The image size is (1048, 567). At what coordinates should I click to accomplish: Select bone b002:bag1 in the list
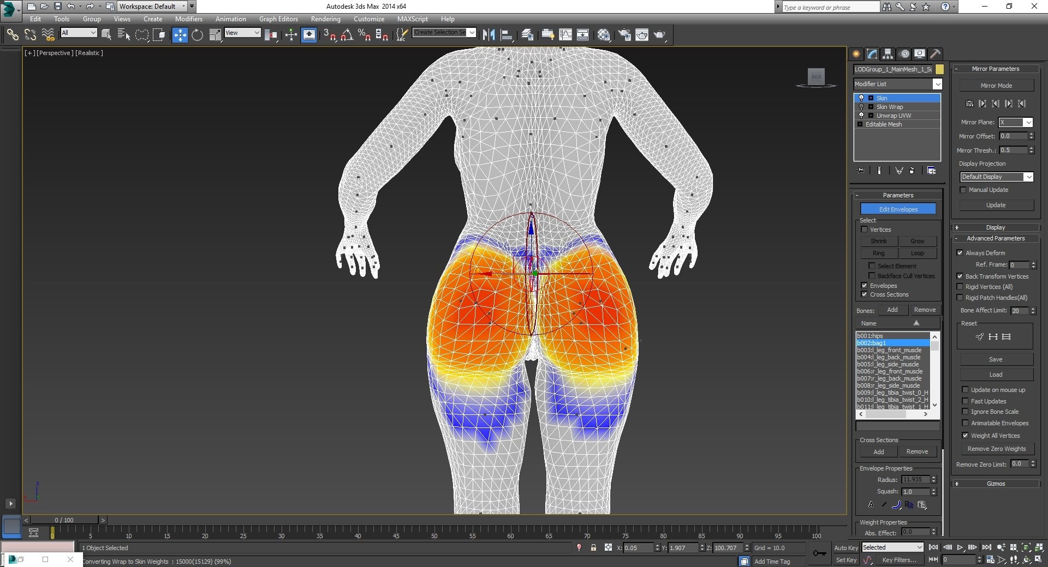[x=893, y=343]
